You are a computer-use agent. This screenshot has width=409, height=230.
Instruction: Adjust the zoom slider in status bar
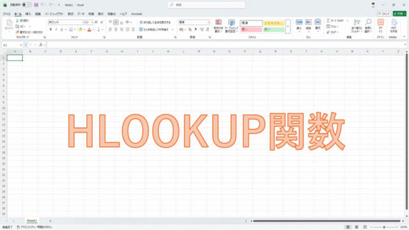pos(384,227)
